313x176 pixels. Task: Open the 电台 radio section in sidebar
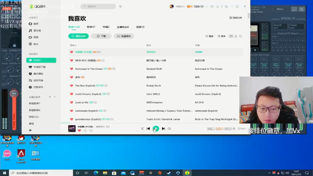pos(34,44)
